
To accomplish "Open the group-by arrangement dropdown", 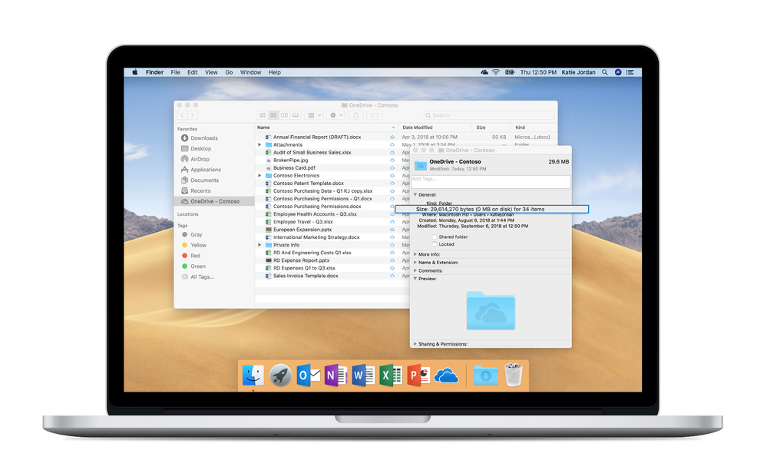I will click(313, 115).
